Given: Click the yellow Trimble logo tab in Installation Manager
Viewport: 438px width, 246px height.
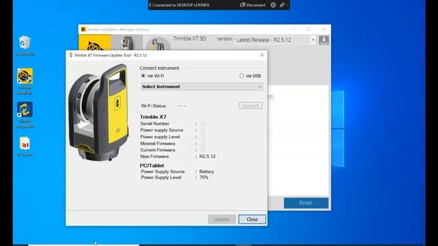Looking at the screenshot, I should click(94, 42).
